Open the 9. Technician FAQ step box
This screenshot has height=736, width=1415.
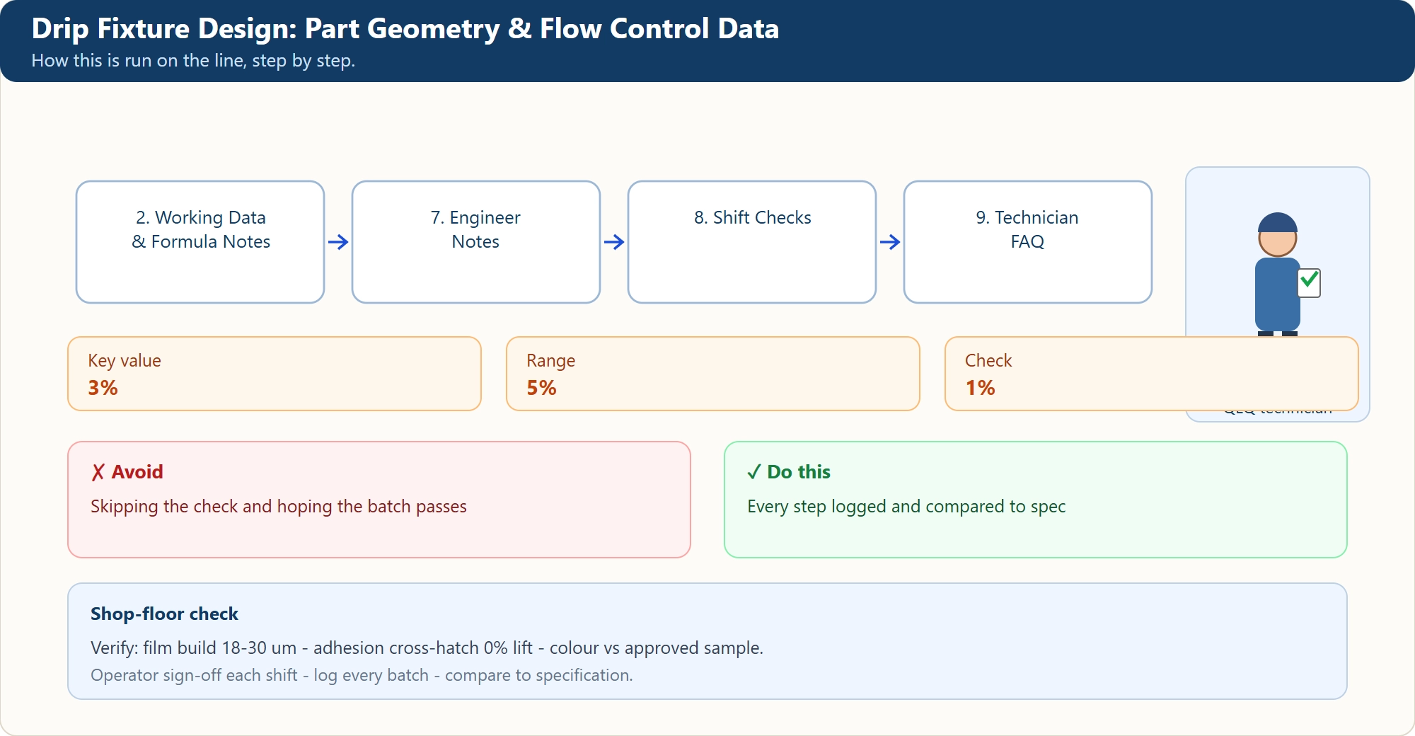[1028, 242]
